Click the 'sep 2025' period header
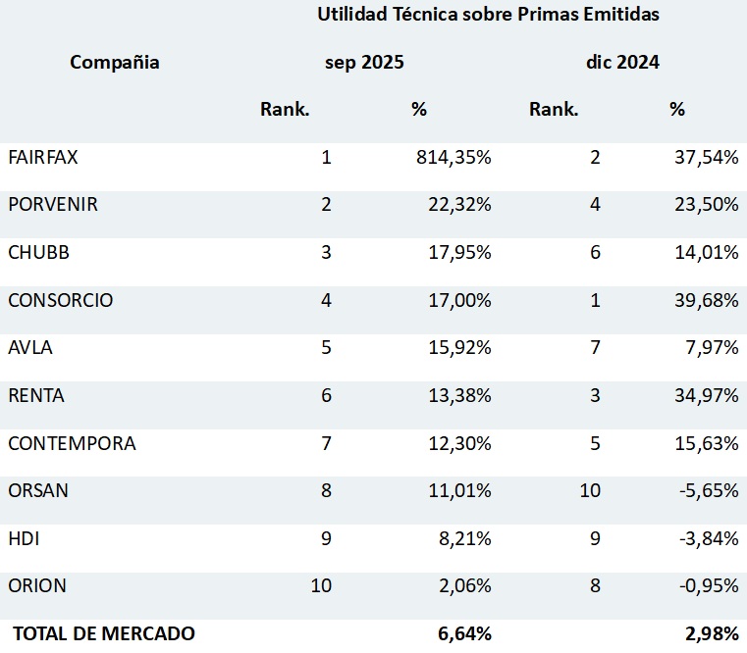747x653 pixels. (365, 63)
